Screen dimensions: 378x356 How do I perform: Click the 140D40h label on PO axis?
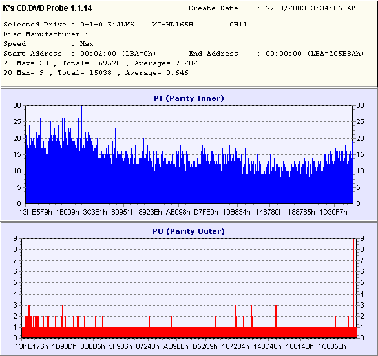click(x=268, y=346)
